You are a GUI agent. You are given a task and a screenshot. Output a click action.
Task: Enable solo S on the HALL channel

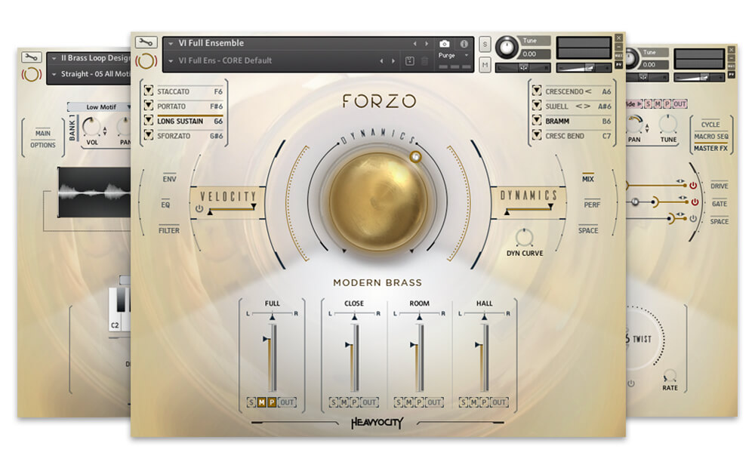coord(464,402)
